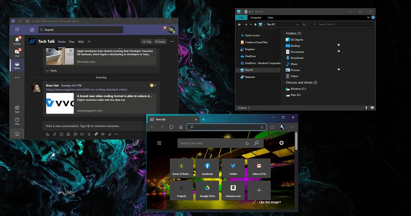
Task: Open the Computer ribbon tab
Action: (256, 17)
